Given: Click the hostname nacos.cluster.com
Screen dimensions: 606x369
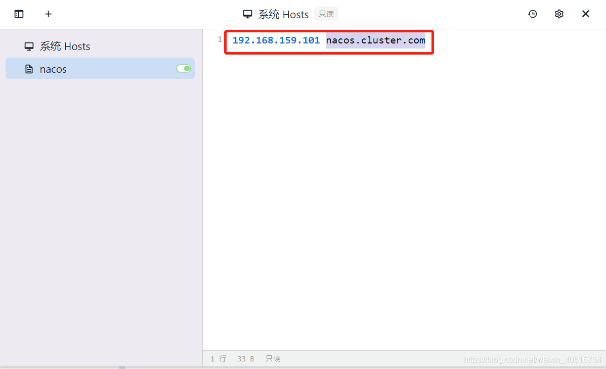Looking at the screenshot, I should [375, 40].
